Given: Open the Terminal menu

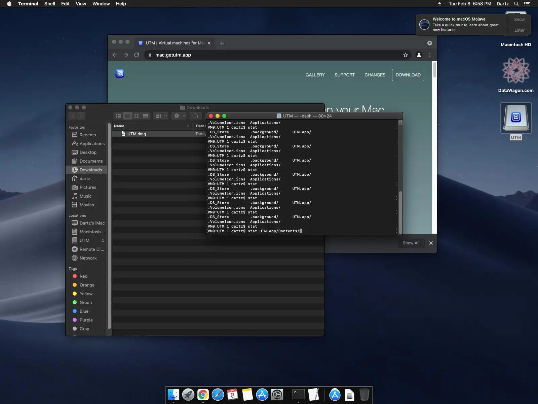Looking at the screenshot, I should pos(28,4).
